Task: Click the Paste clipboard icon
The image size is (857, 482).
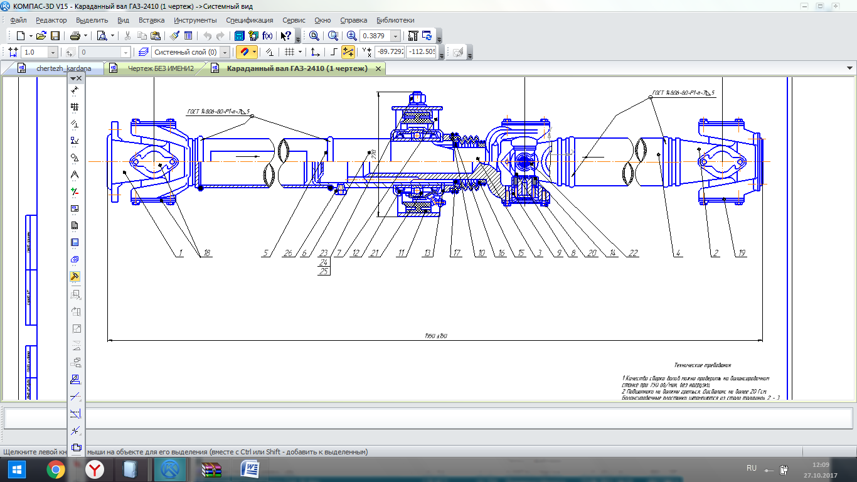Action: click(x=155, y=36)
